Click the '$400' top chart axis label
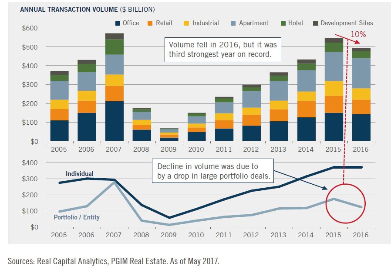 pyautogui.click(x=30, y=66)
